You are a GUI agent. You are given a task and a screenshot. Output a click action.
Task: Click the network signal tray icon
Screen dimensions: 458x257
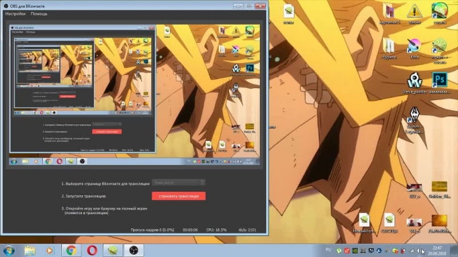pyautogui.click(x=412, y=251)
